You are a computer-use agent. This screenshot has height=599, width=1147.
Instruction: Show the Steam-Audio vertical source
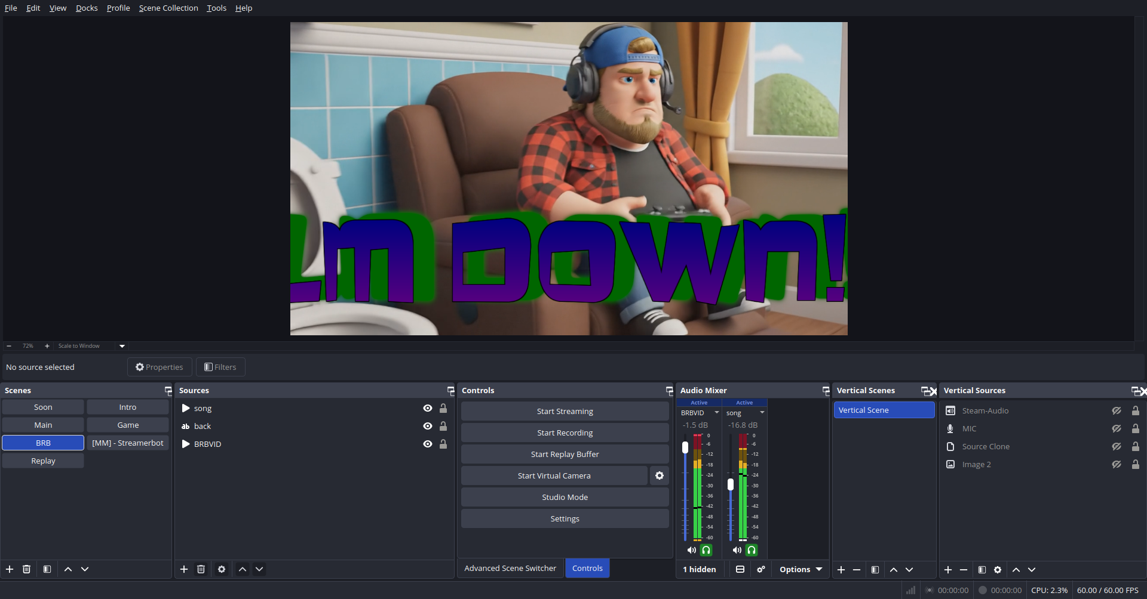tap(1116, 410)
